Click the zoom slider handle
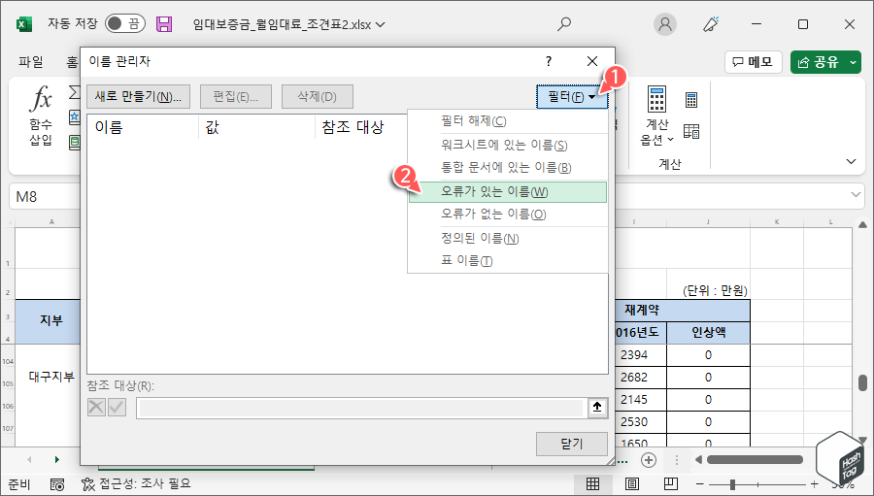Viewport: 874px width, 496px height. click(732, 484)
